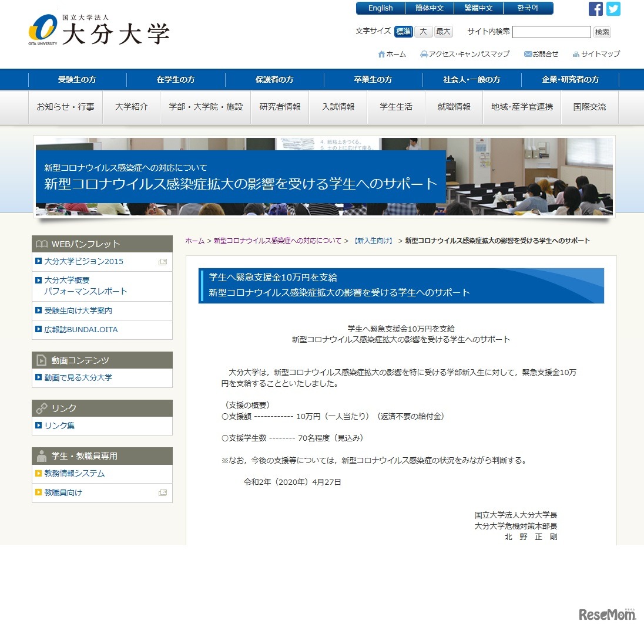Select the 標準 font size option
Image resolution: width=644 pixels, height=628 pixels.
point(403,31)
